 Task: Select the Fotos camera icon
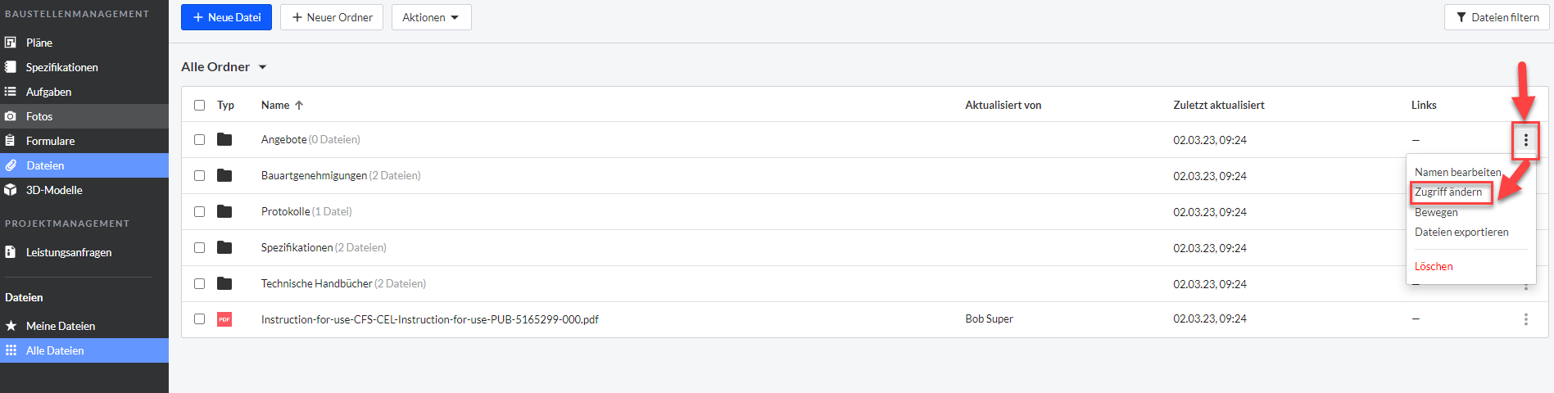pos(11,116)
